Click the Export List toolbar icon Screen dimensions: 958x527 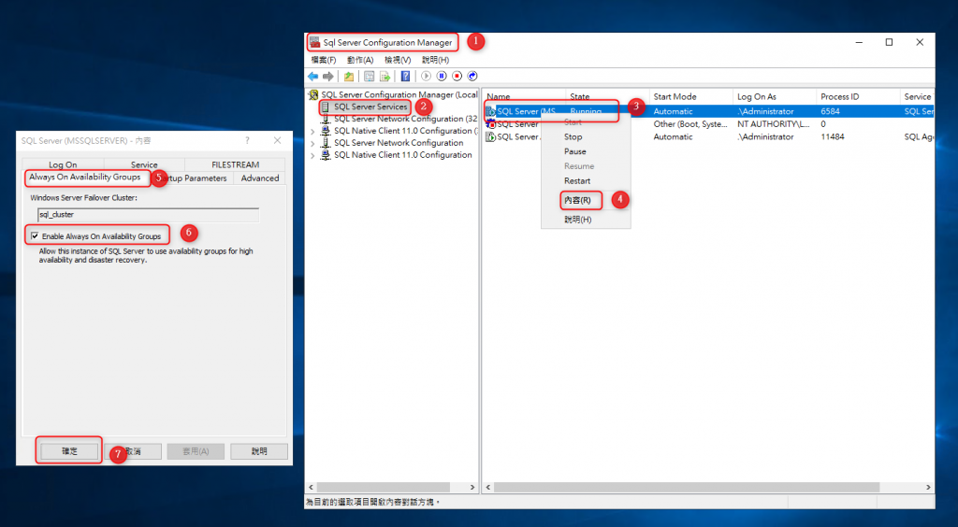(x=385, y=77)
